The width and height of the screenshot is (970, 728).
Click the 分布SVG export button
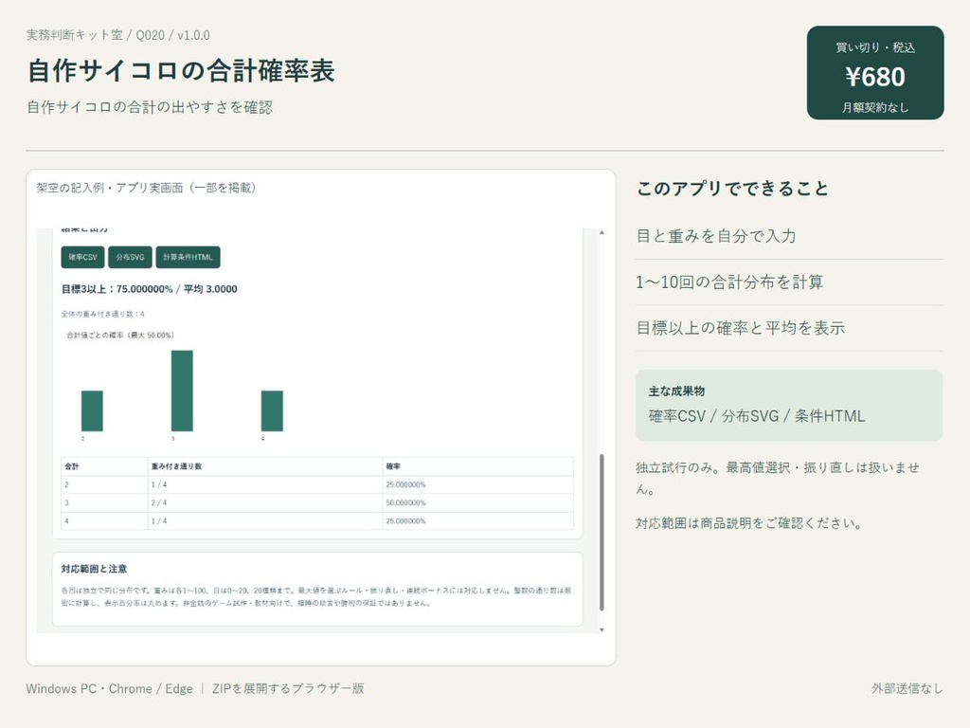click(130, 257)
